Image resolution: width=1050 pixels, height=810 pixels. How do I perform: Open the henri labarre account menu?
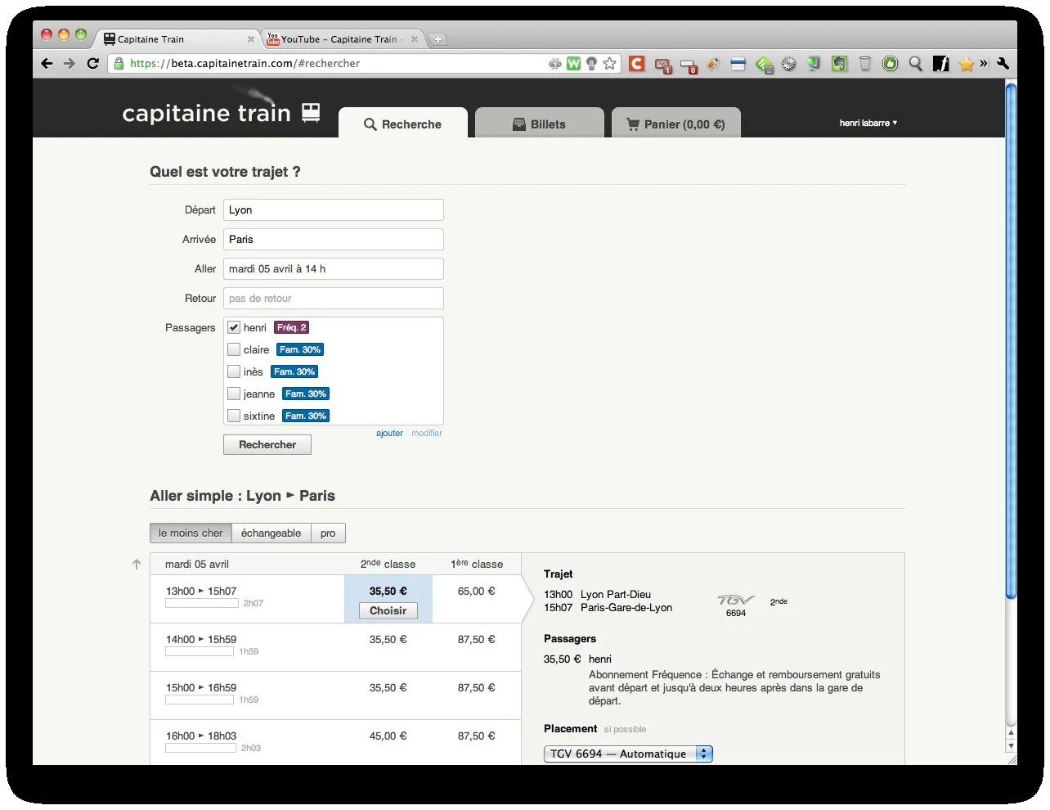[868, 123]
